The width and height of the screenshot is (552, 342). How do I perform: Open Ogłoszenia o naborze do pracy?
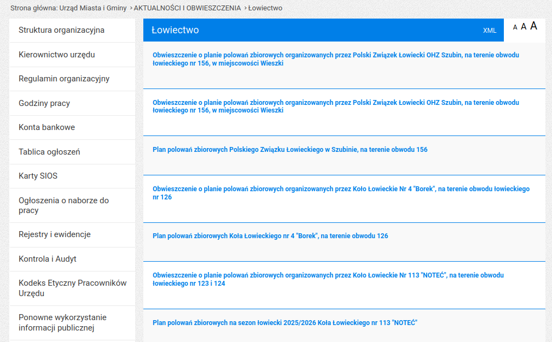(63, 205)
